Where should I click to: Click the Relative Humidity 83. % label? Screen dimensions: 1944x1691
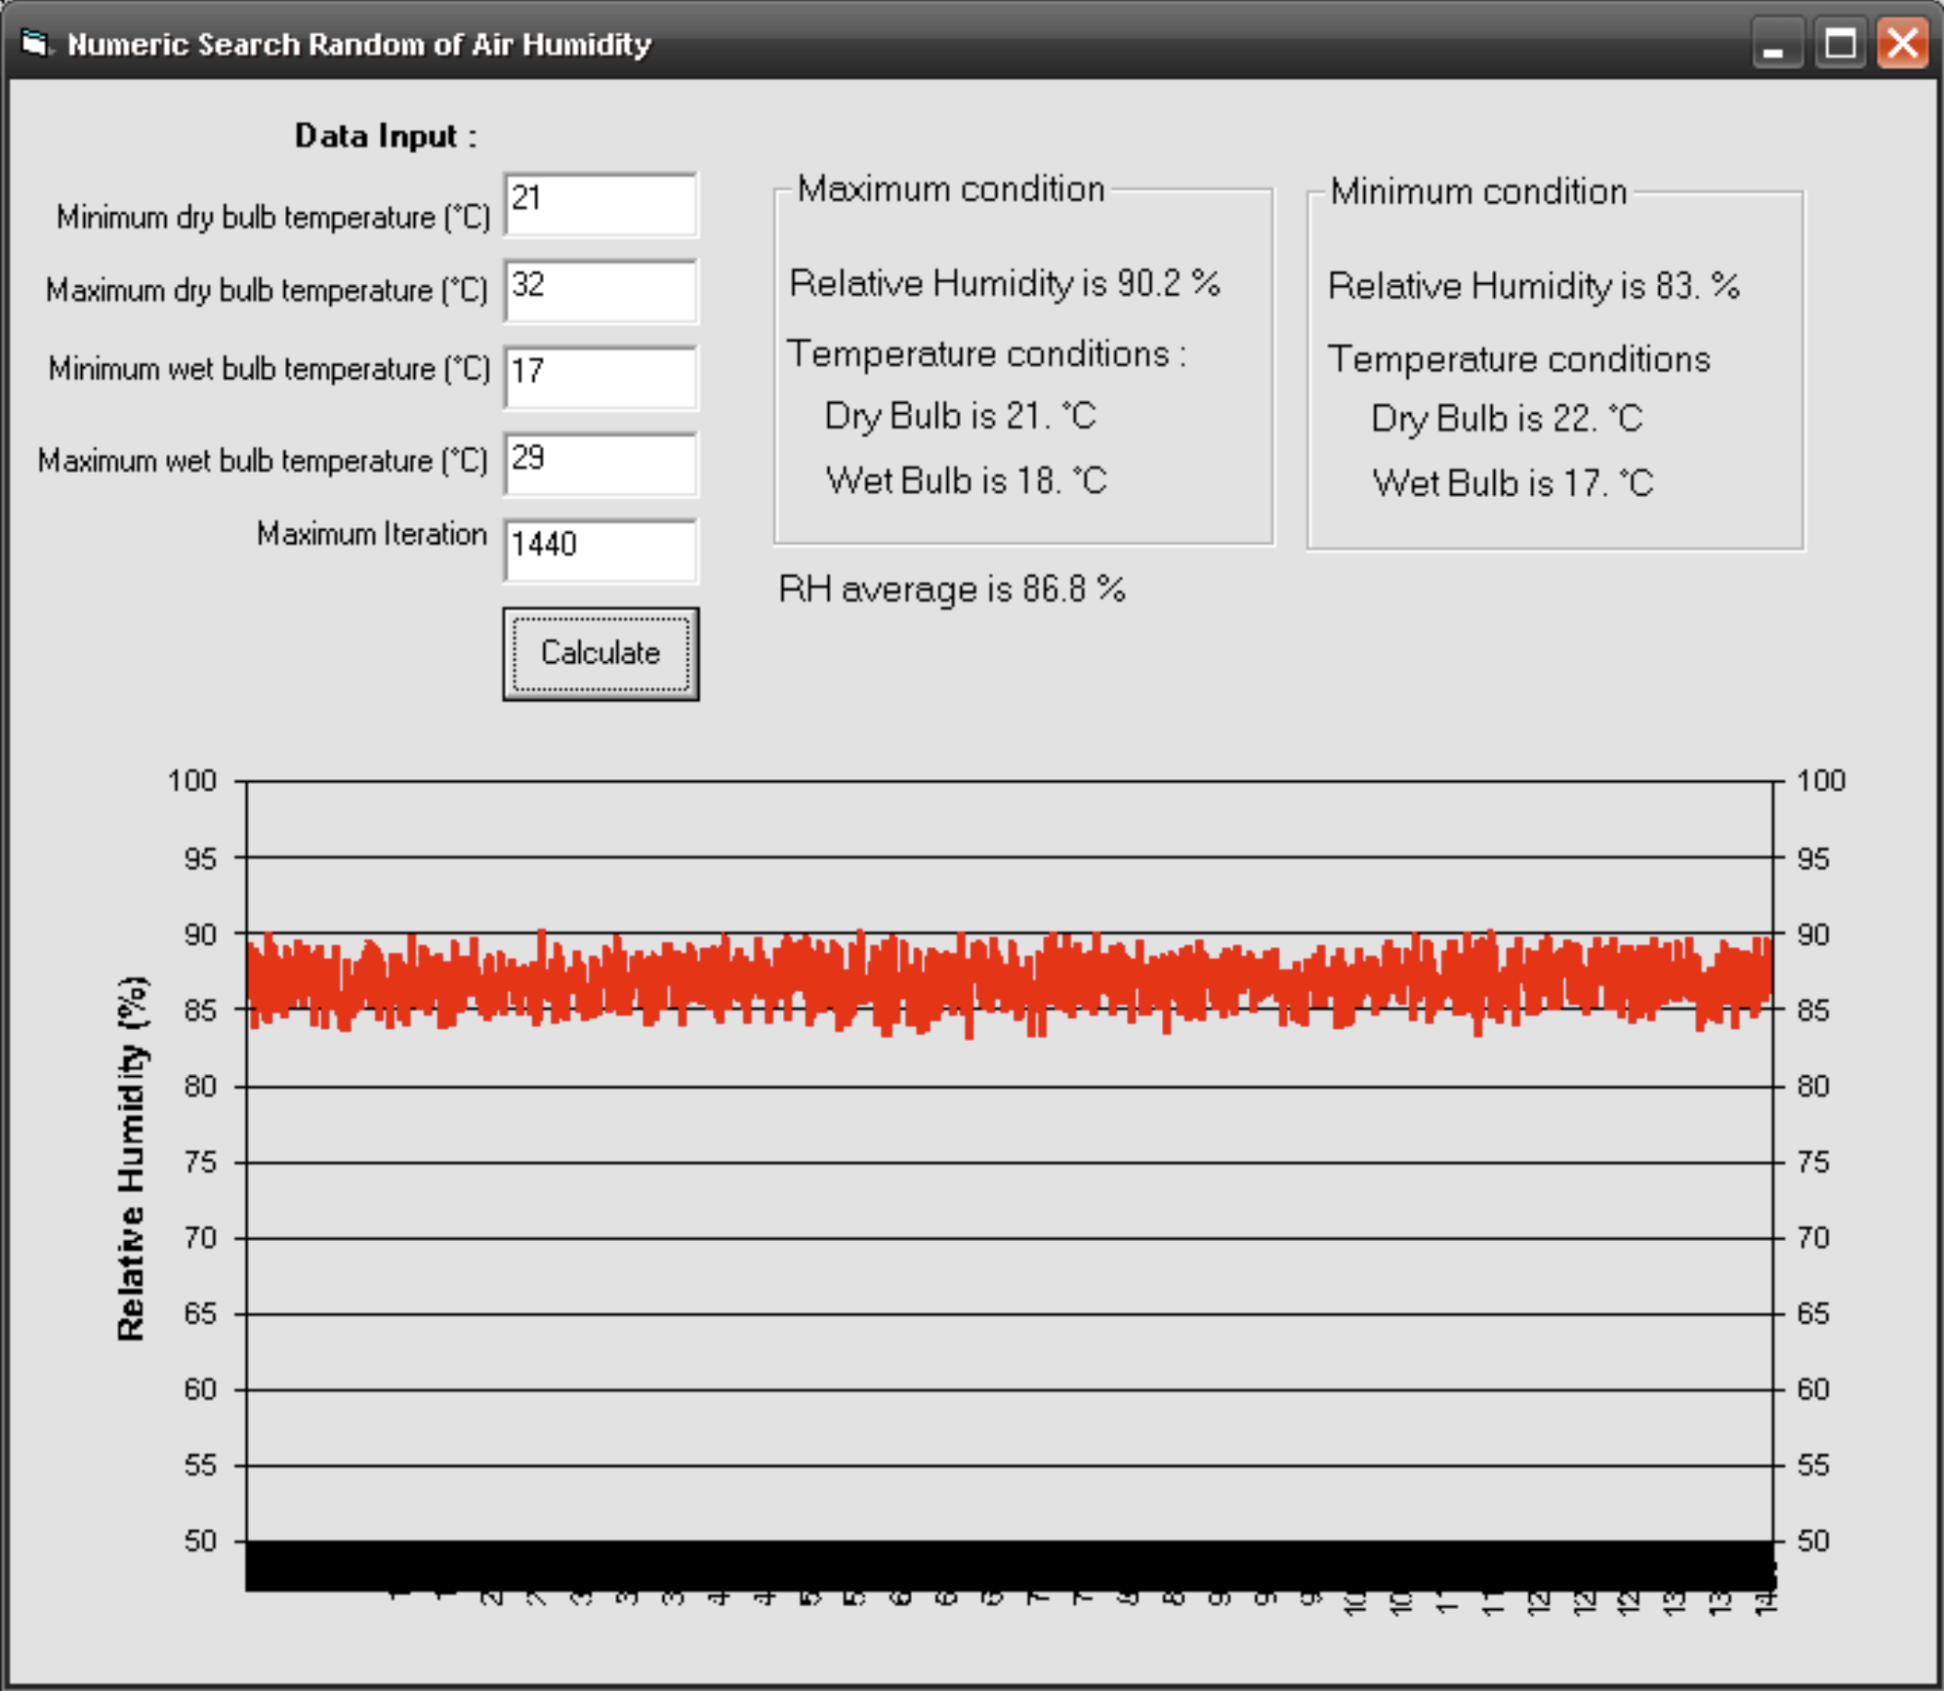(x=1533, y=286)
